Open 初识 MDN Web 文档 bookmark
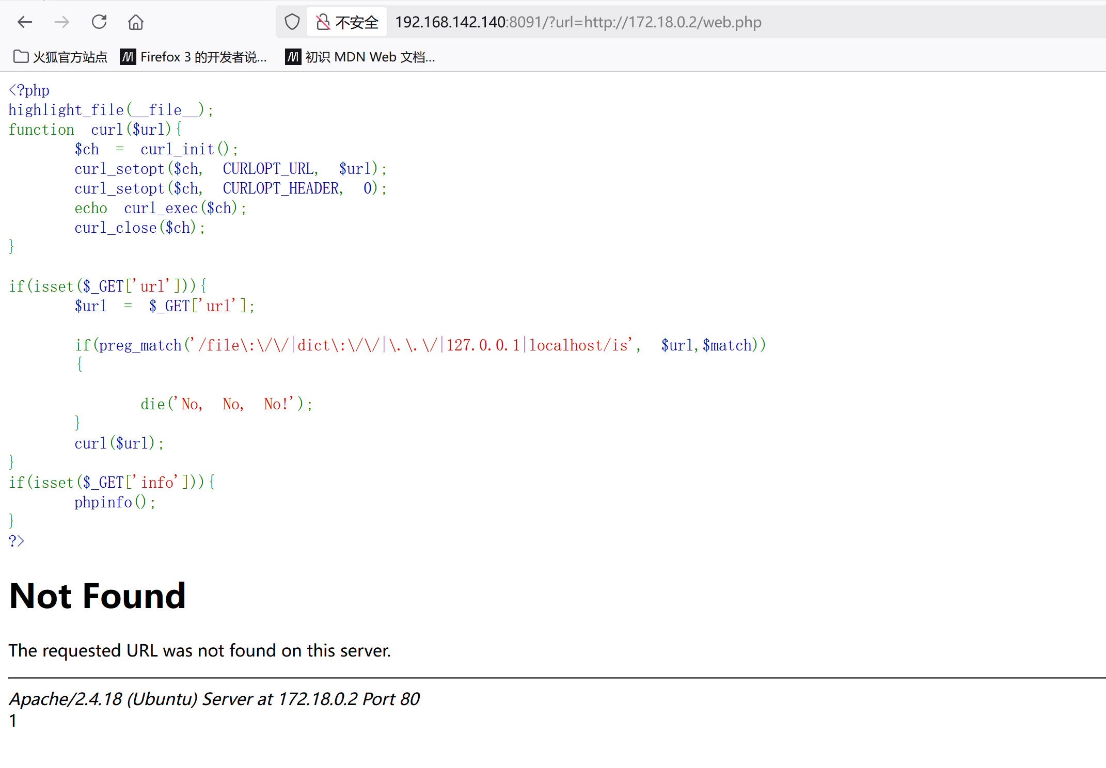This screenshot has height=768, width=1106. (x=370, y=57)
